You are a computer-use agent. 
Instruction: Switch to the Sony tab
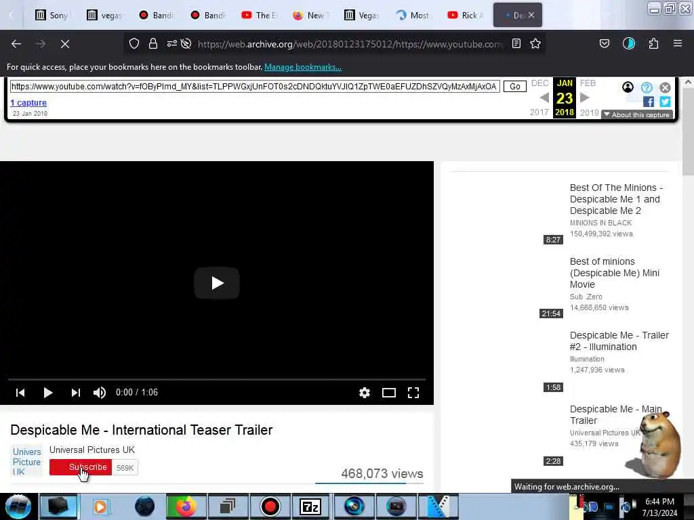click(x=52, y=15)
